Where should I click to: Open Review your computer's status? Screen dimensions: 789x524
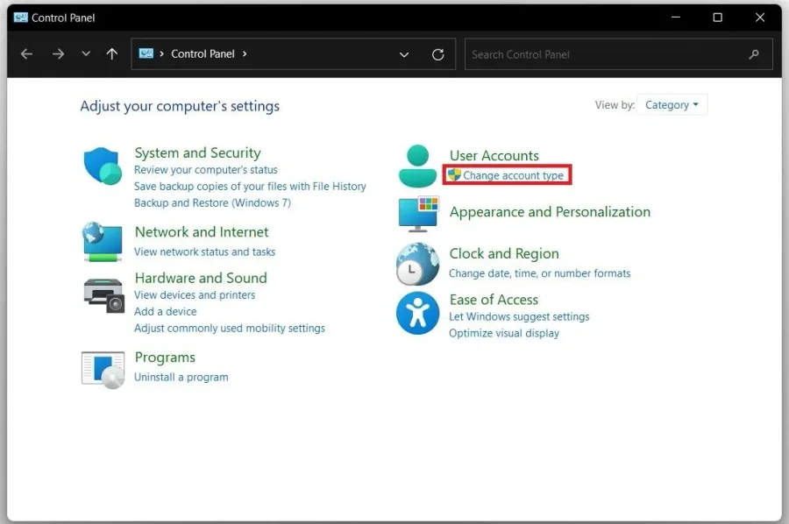click(x=206, y=170)
